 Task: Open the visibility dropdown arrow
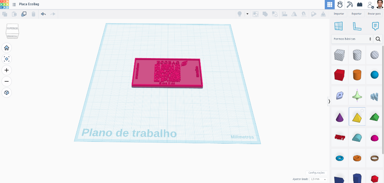[x=247, y=14]
